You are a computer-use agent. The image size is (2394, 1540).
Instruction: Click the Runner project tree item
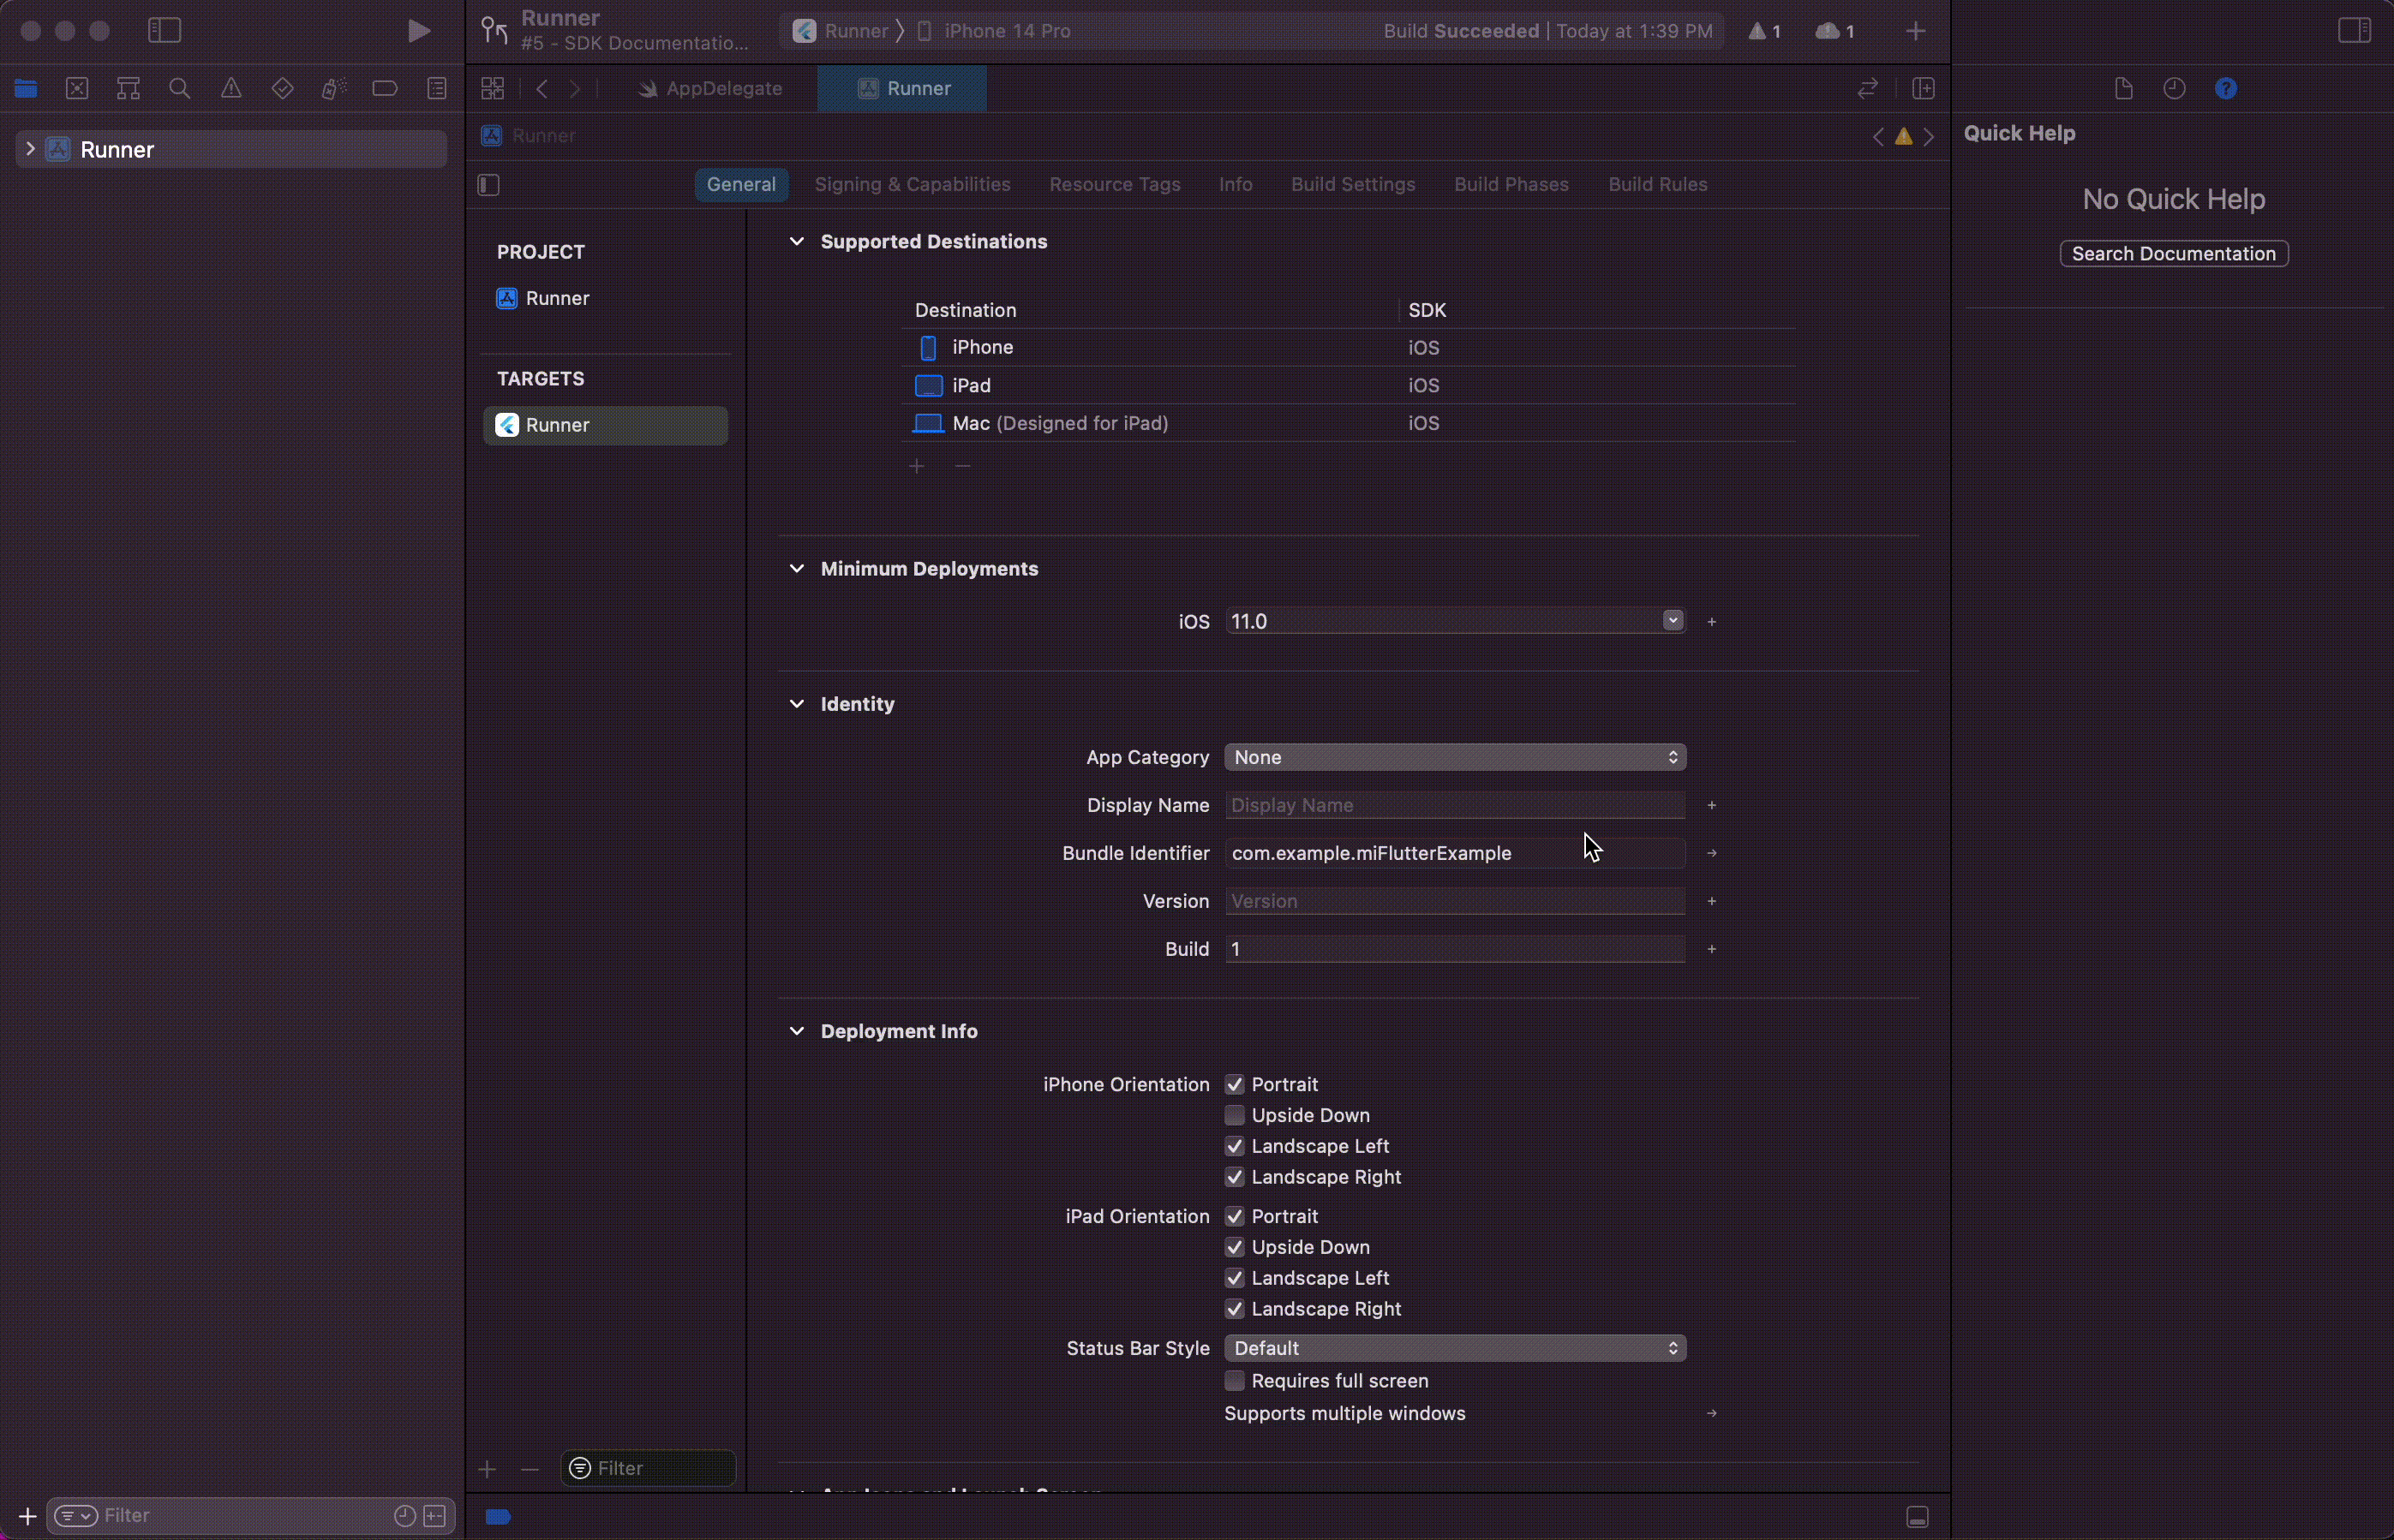click(117, 148)
